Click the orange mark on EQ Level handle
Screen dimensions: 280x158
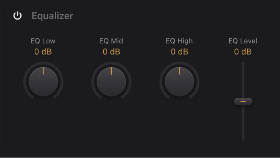[243, 101]
